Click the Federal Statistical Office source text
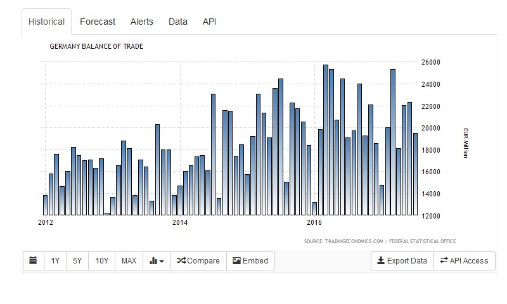Image resolution: width=507 pixels, height=304 pixels. [423, 241]
